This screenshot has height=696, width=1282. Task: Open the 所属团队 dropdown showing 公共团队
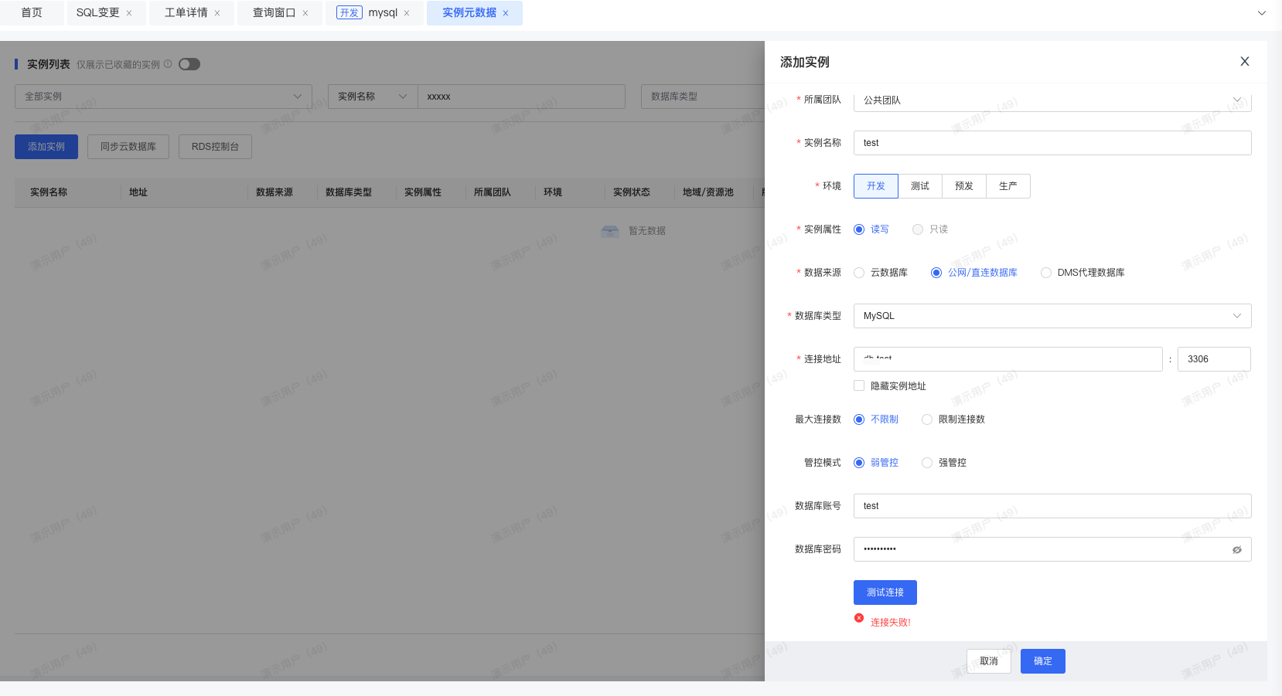pyautogui.click(x=1052, y=100)
